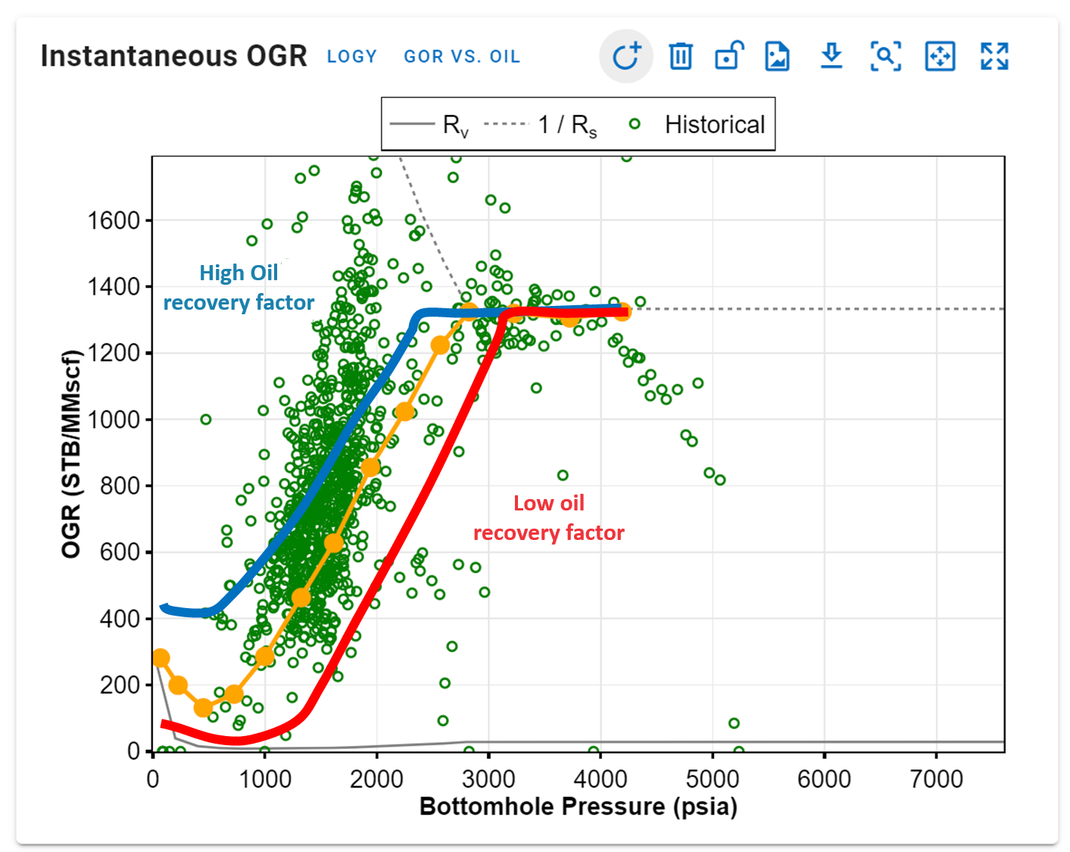
Task: Expand chart to fullscreen icon
Action: 994,56
